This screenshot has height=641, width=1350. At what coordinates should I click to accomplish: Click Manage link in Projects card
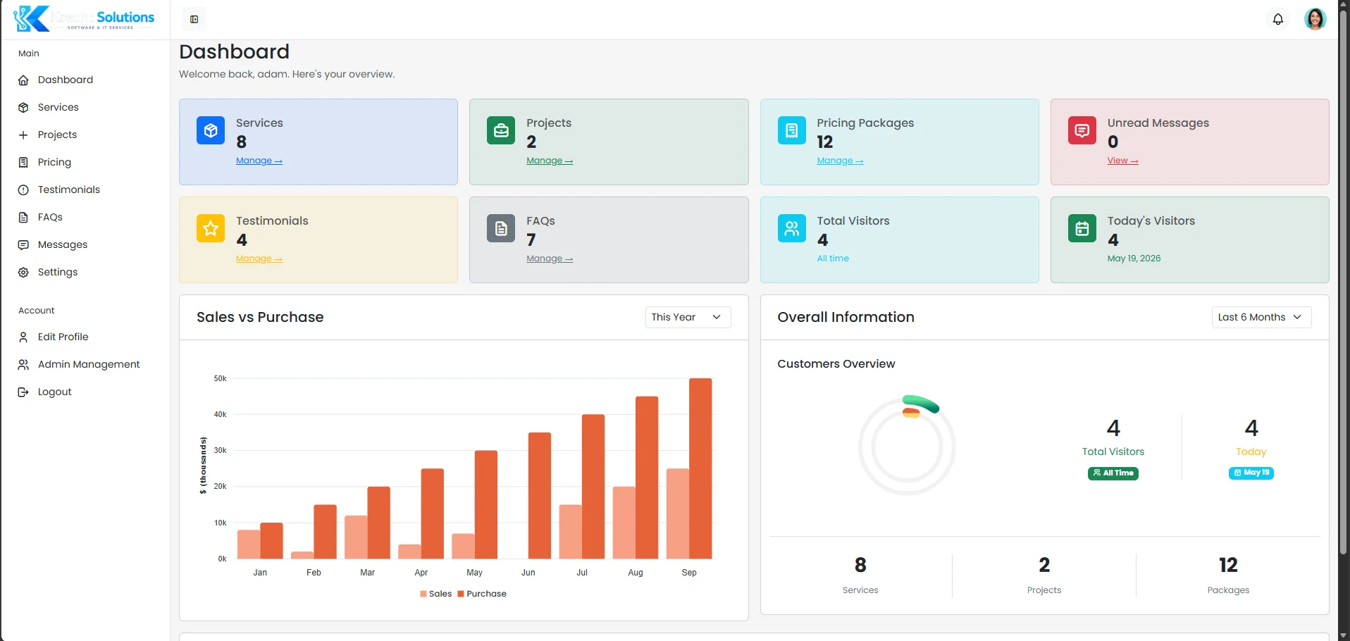point(550,161)
